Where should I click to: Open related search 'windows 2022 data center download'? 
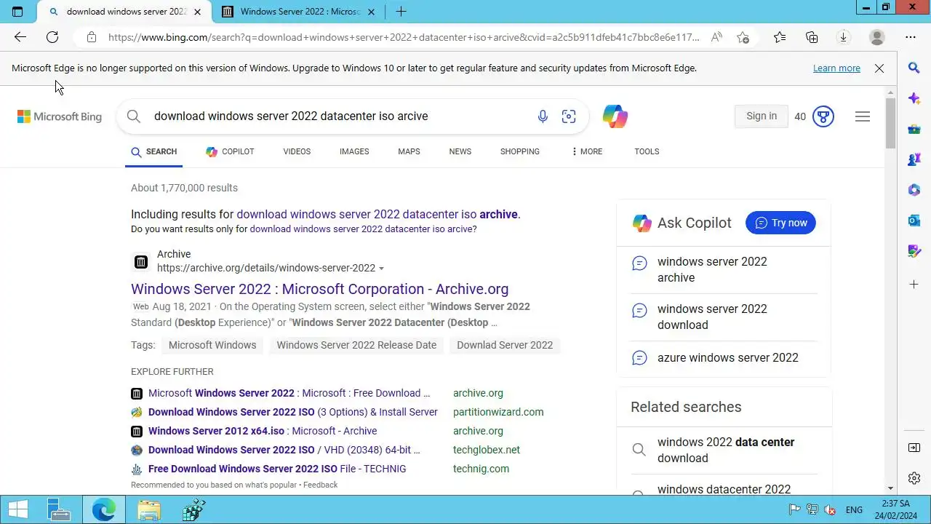click(x=726, y=450)
